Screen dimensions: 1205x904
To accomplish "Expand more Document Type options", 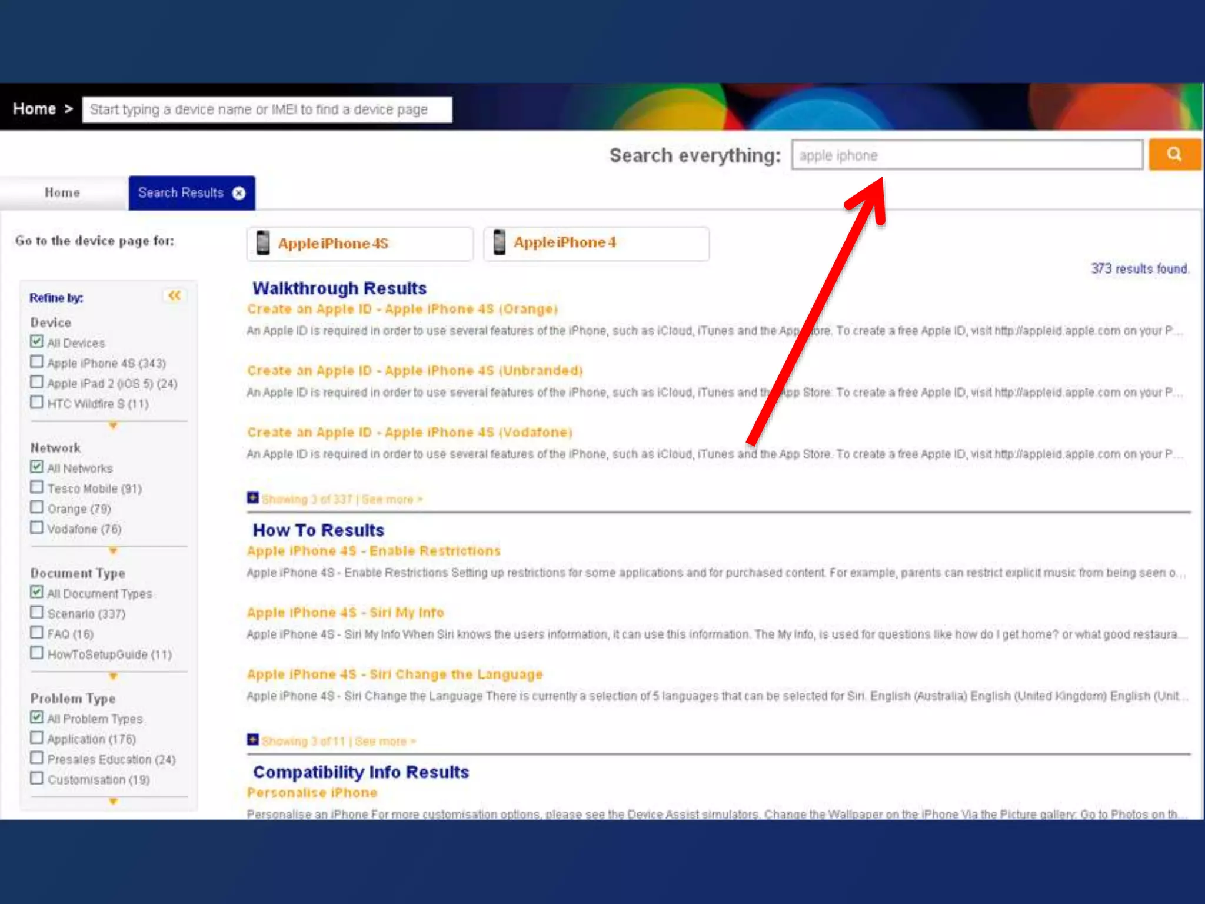I will point(113,676).
